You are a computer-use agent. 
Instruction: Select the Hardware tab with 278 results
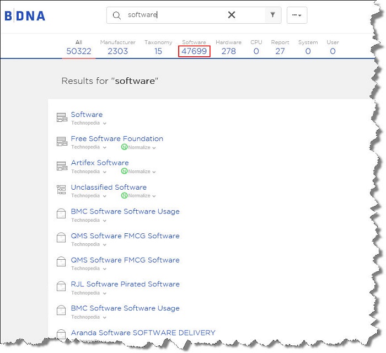pos(228,47)
